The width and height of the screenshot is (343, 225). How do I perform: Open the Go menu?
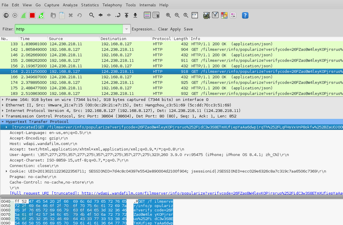point(38,5)
